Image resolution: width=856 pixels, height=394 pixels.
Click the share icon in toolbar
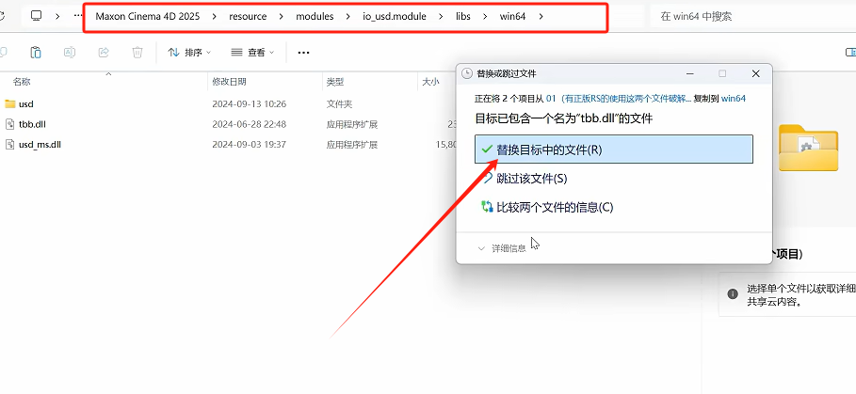(103, 53)
